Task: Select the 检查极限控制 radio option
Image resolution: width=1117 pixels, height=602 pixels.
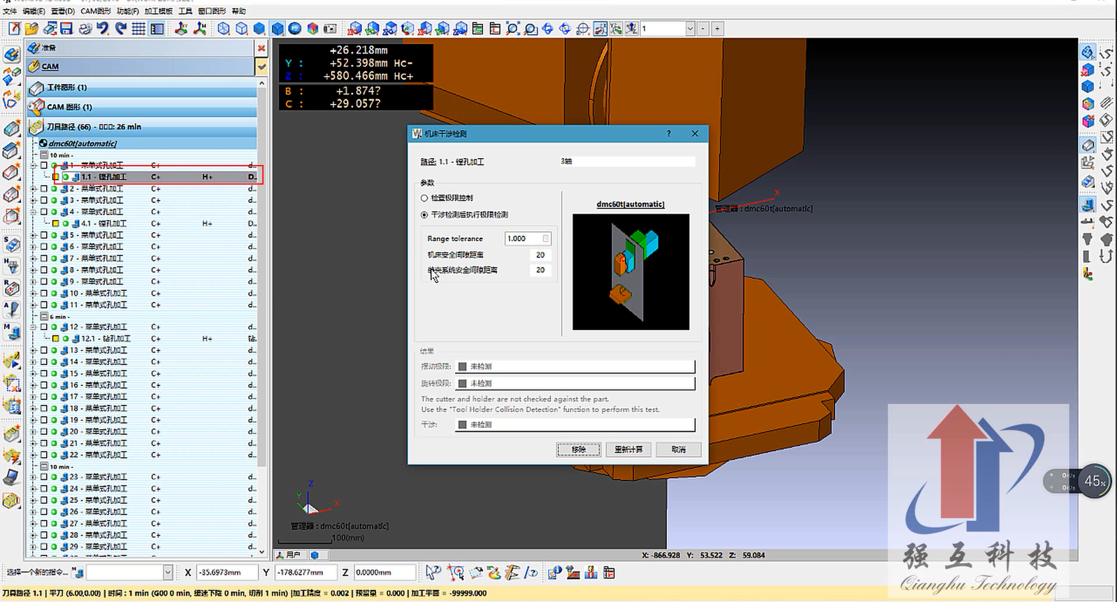Action: pyautogui.click(x=424, y=198)
